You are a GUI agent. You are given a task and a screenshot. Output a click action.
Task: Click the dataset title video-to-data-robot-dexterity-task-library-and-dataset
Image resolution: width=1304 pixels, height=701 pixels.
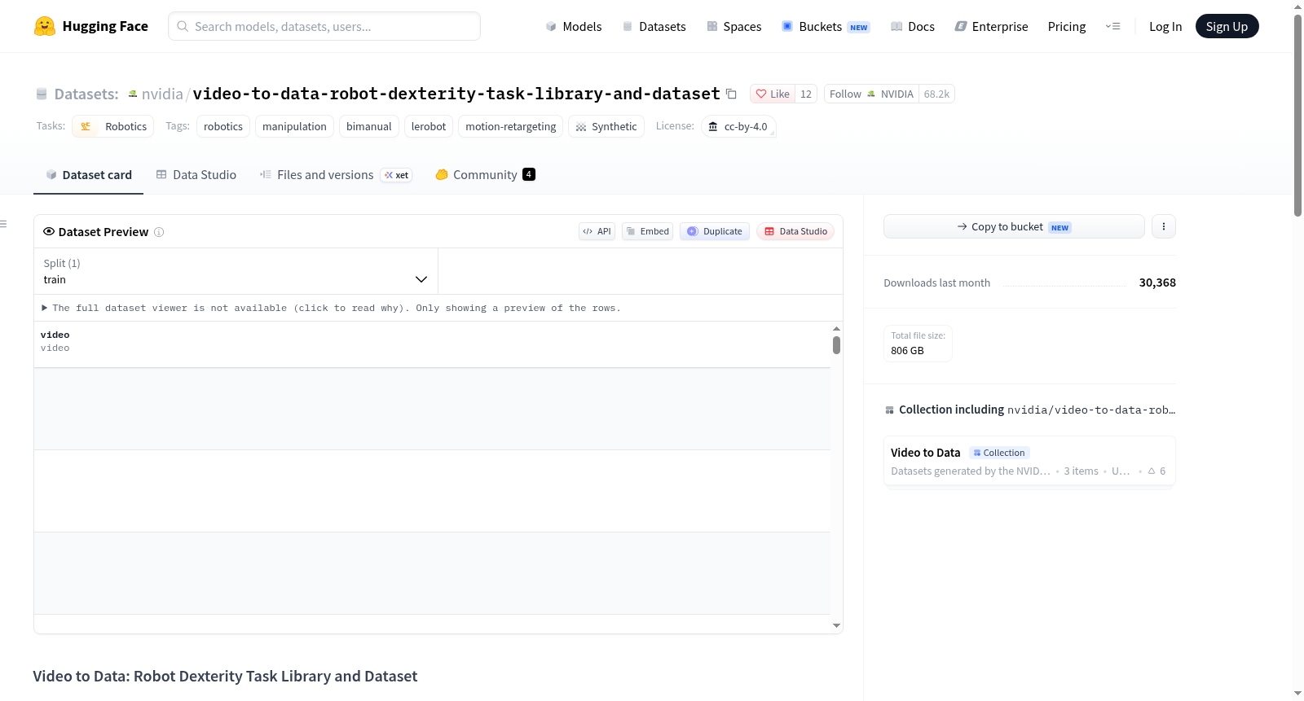pos(456,94)
